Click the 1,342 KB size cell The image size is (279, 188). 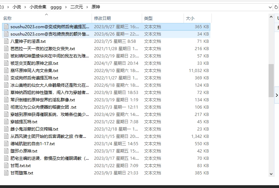pos(200,136)
